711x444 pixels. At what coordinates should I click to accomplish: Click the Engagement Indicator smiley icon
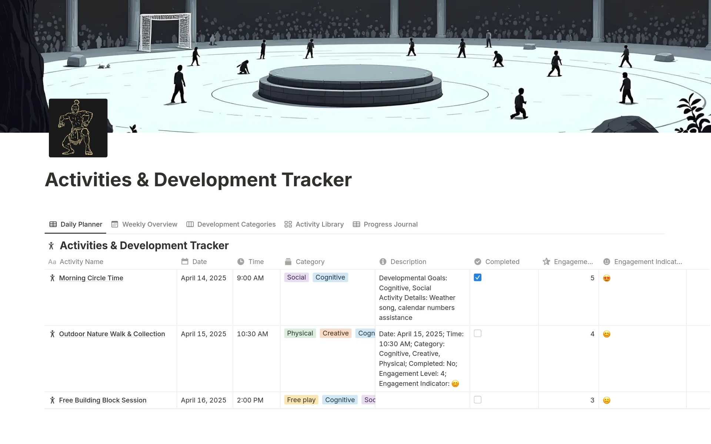point(607,262)
